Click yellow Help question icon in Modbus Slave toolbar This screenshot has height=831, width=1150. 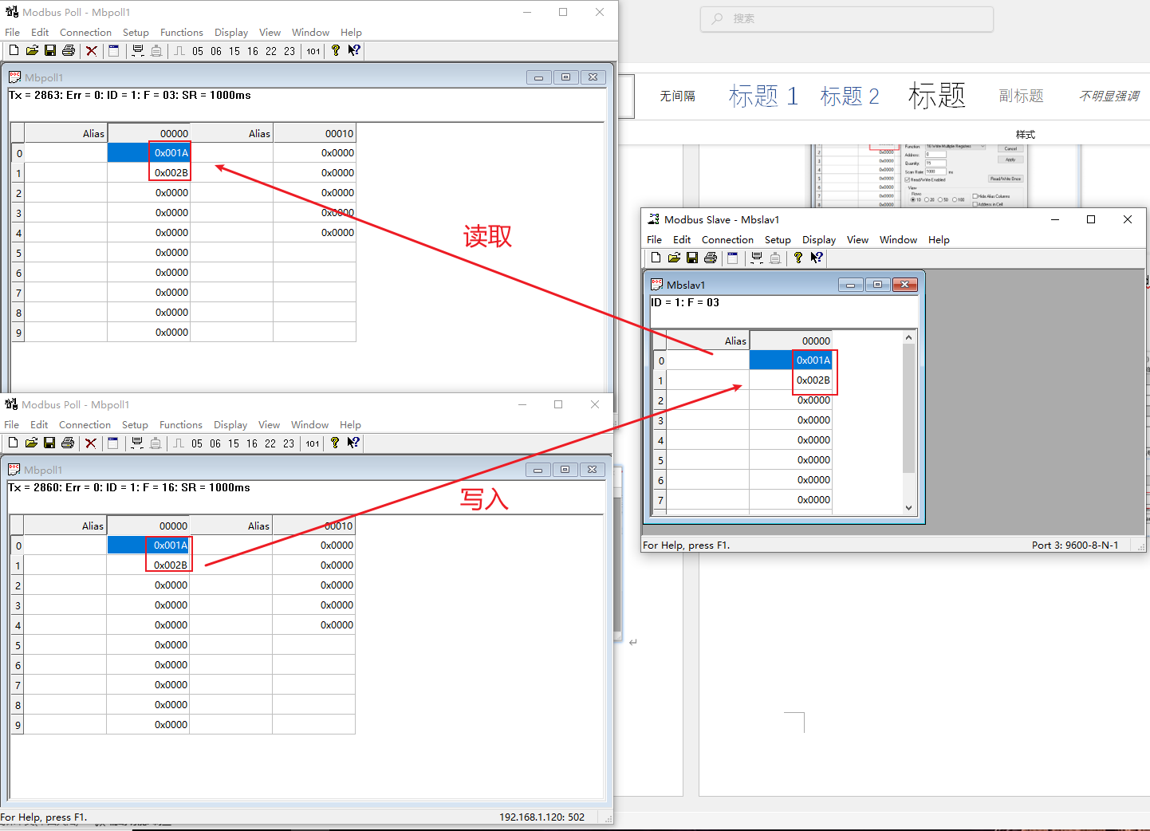click(798, 258)
